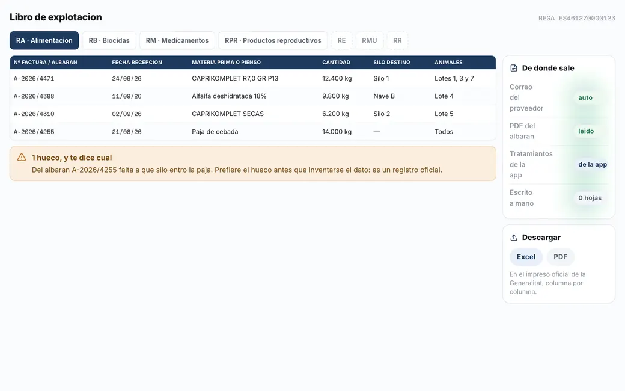Open the RB · Biocidas tab
Screen dimensions: 625x391
click(x=109, y=40)
